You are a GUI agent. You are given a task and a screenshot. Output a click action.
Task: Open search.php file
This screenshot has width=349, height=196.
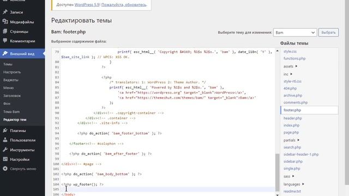[x=292, y=148]
